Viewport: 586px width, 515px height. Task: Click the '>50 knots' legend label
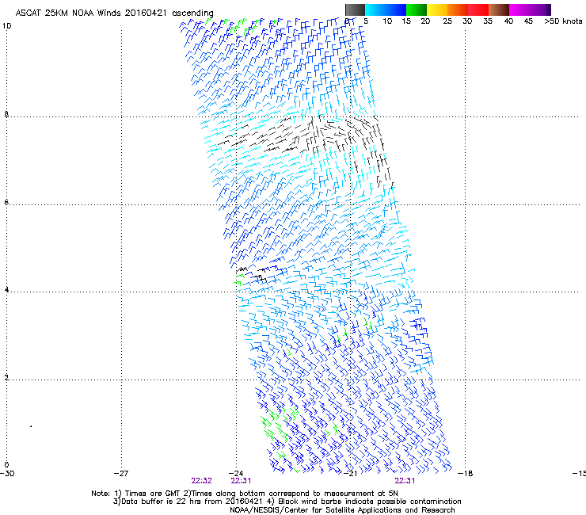(x=563, y=21)
